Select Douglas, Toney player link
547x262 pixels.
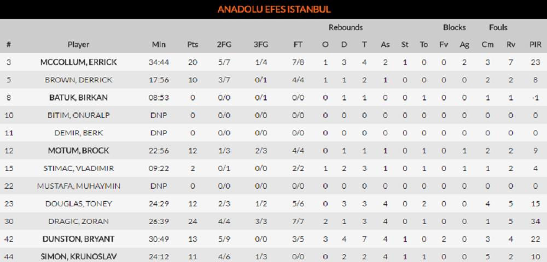pos(78,204)
